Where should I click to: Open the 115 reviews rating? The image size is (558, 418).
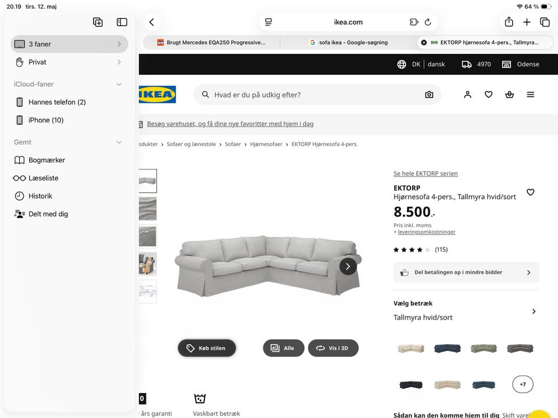[421, 250]
